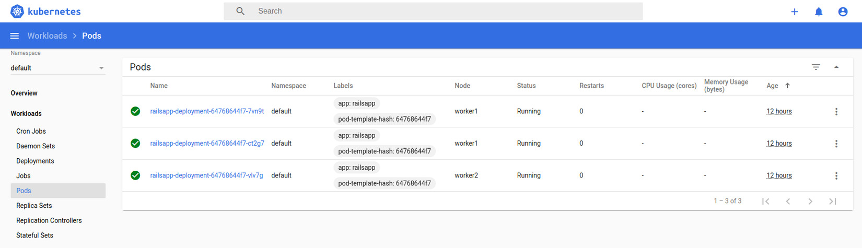Go to Replica Sets in sidebar

click(34, 206)
